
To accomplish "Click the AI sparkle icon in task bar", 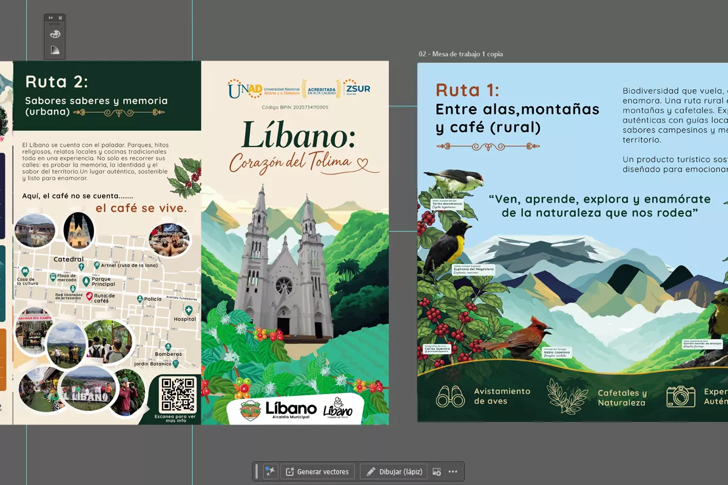I will (x=271, y=472).
